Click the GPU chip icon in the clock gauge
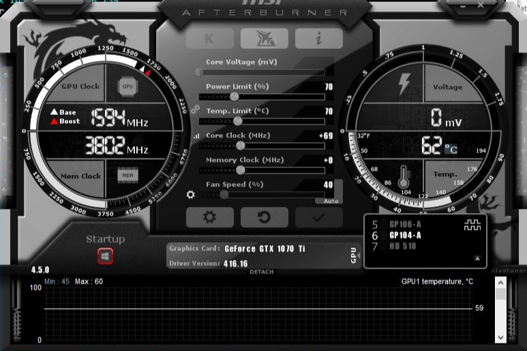Viewport: 527px width, 351px height. click(127, 86)
